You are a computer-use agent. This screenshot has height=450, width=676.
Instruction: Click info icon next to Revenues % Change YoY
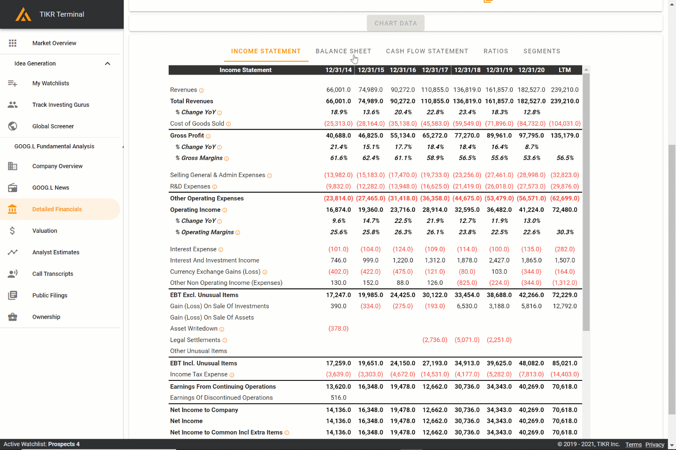(219, 113)
